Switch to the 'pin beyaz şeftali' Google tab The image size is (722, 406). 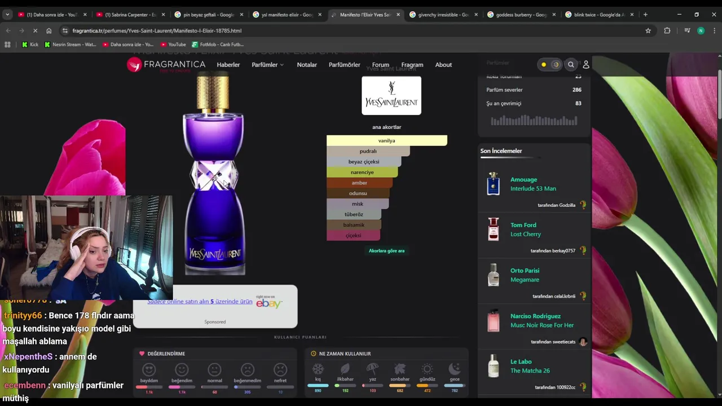(209, 15)
